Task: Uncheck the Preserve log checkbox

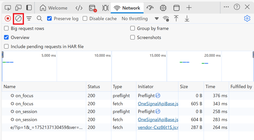Action: pyautogui.click(x=50, y=18)
